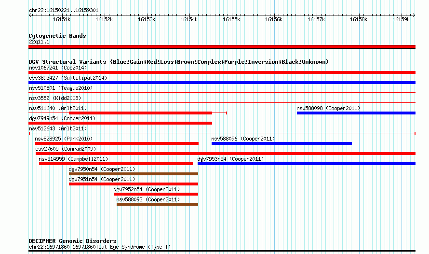Select red bar under esv27605
The height and width of the screenshot is (254, 429).
tap(226, 154)
